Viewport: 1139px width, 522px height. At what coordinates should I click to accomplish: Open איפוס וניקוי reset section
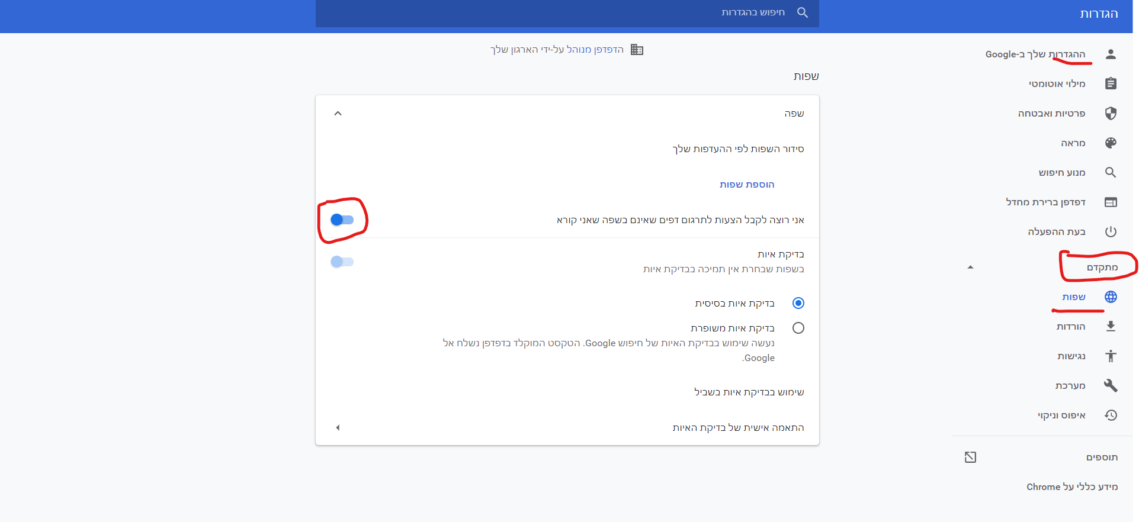pyautogui.click(x=1061, y=415)
